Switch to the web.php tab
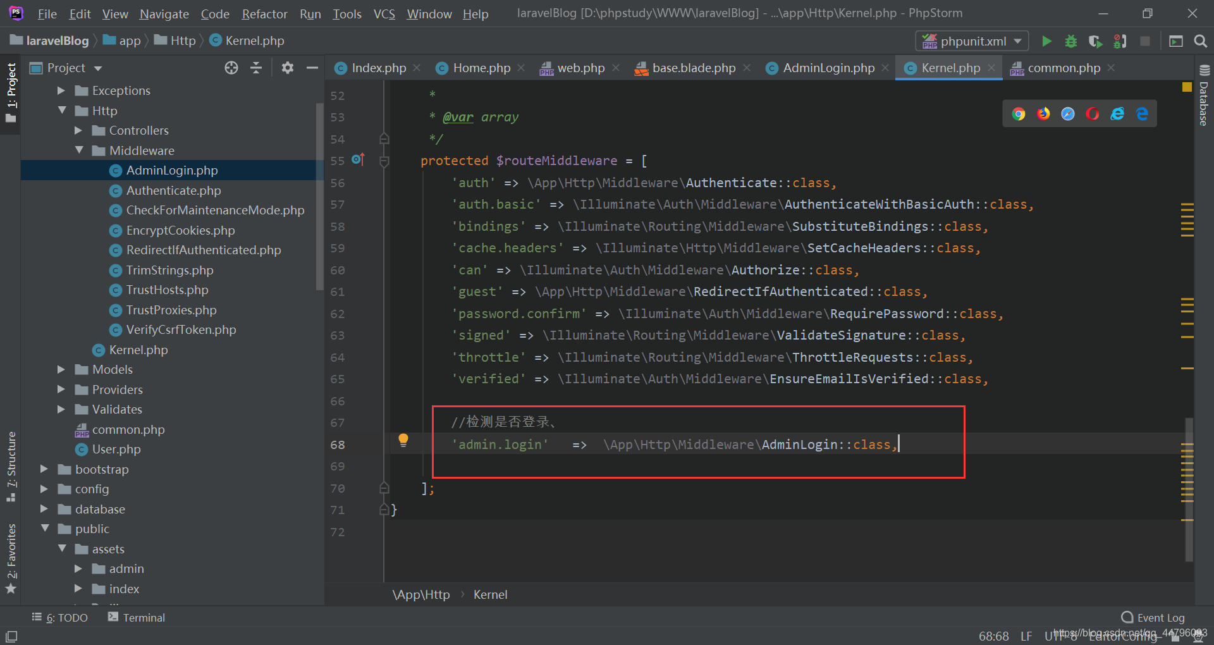Screen dimensions: 1214x645 point(580,68)
